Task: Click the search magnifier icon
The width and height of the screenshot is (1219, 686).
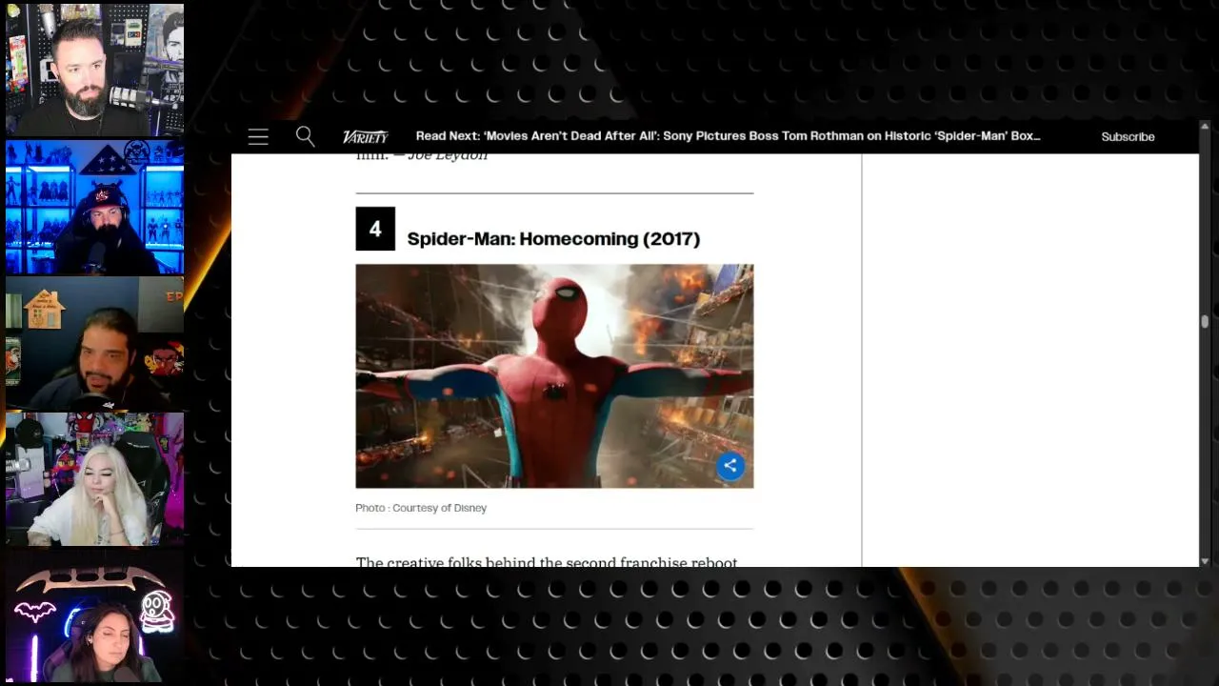Action: [305, 136]
